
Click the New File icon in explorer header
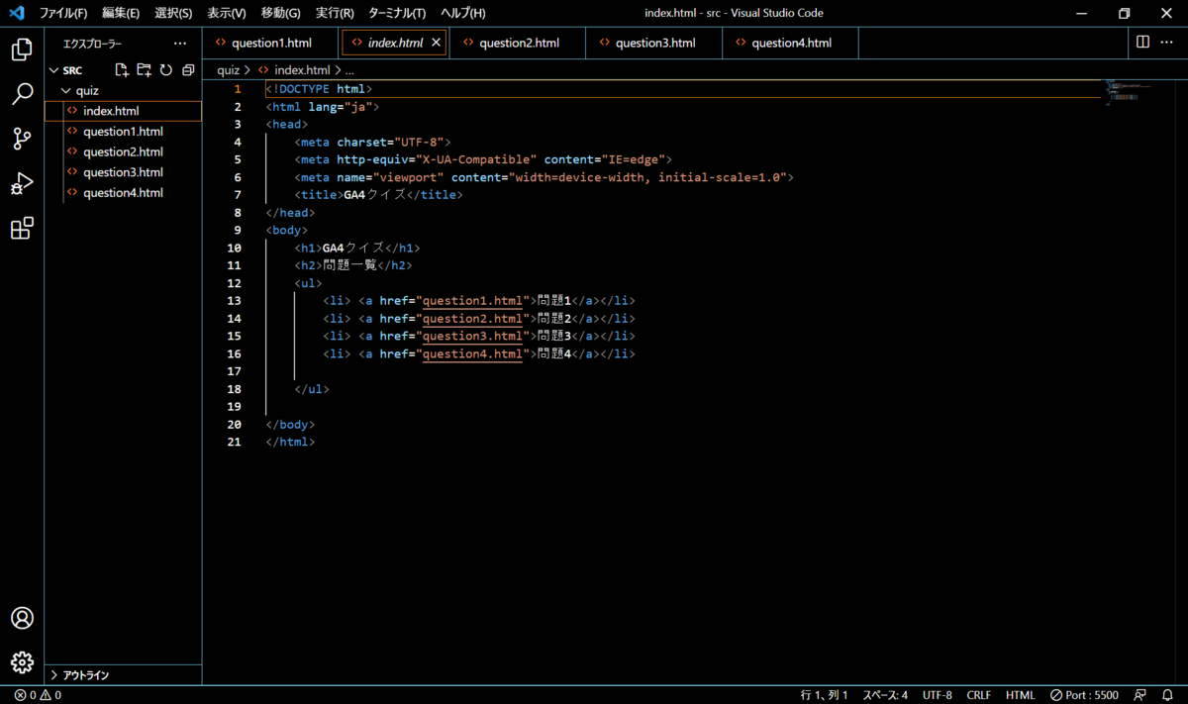click(x=122, y=70)
